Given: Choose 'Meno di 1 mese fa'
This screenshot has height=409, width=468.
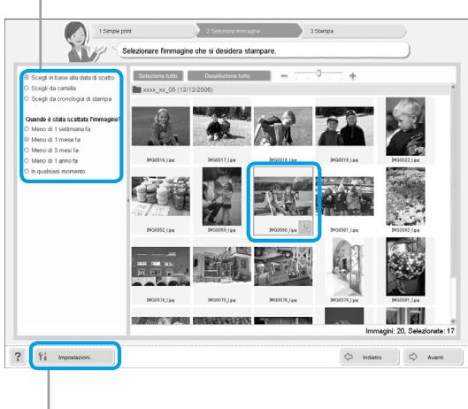Looking at the screenshot, I should click(x=52, y=140).
